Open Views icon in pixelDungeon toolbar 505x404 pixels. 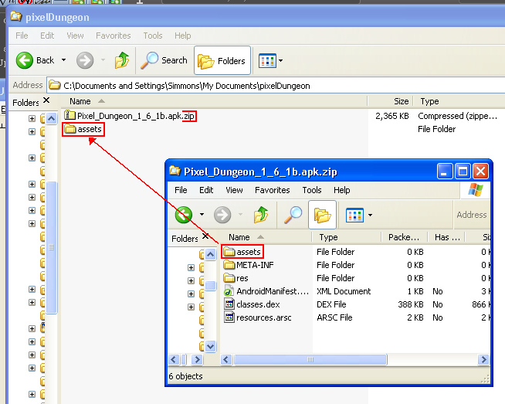click(x=267, y=60)
